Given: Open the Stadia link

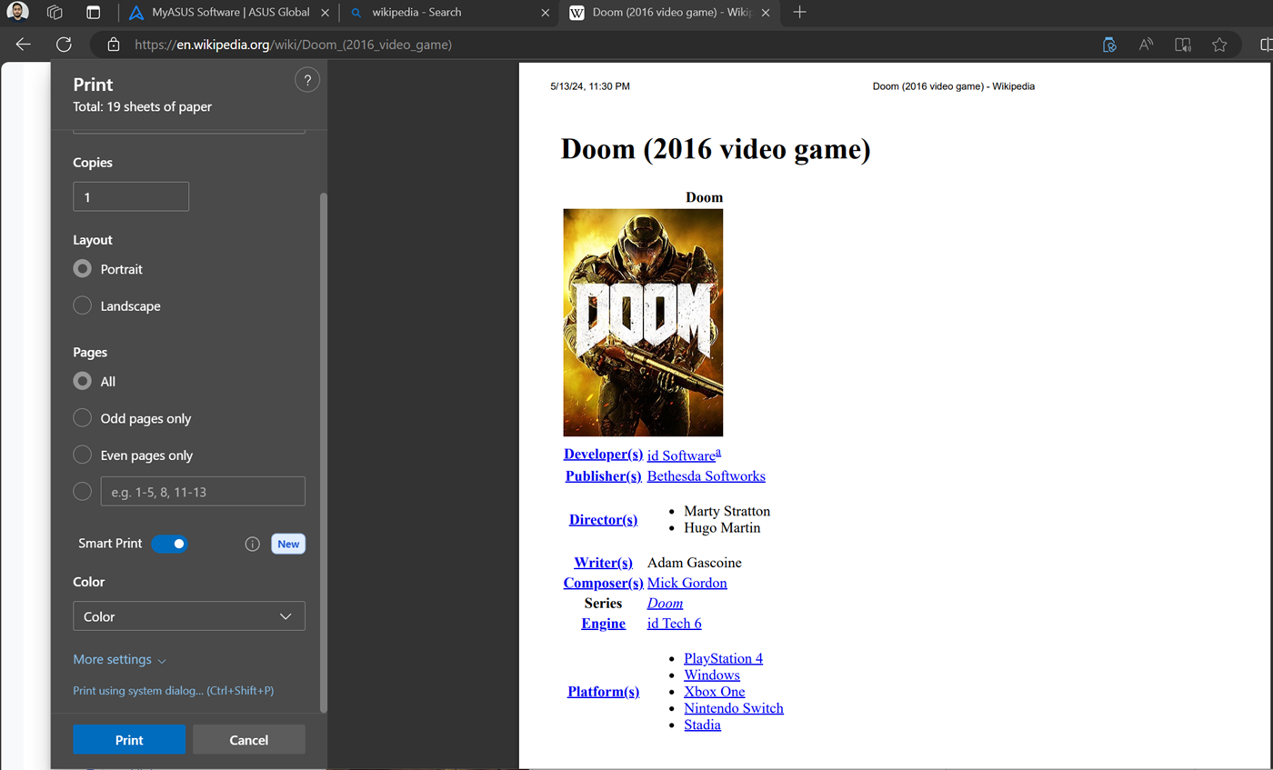Looking at the screenshot, I should click(x=703, y=725).
